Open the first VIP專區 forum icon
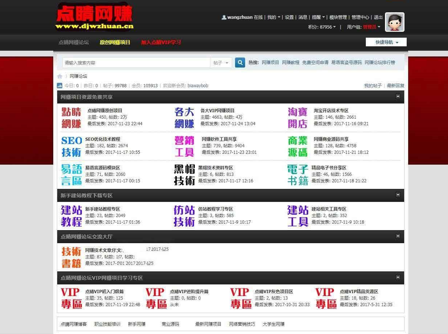 coord(71,298)
